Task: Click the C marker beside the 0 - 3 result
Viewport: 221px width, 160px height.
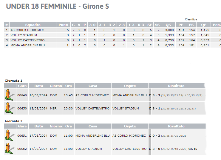Action: coord(150,136)
